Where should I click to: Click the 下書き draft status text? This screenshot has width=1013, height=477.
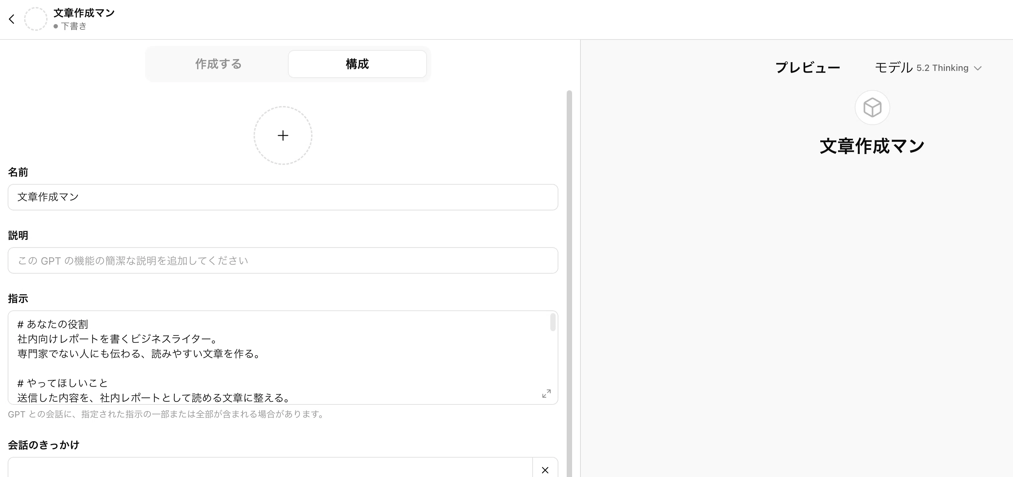point(74,26)
